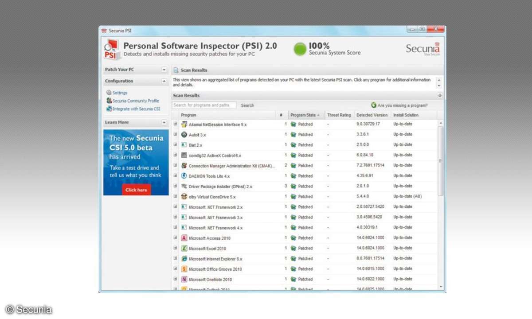Click the AutoIt 3.x program icon
Image resolution: width=532 pixels, height=319 pixels.
(184, 135)
